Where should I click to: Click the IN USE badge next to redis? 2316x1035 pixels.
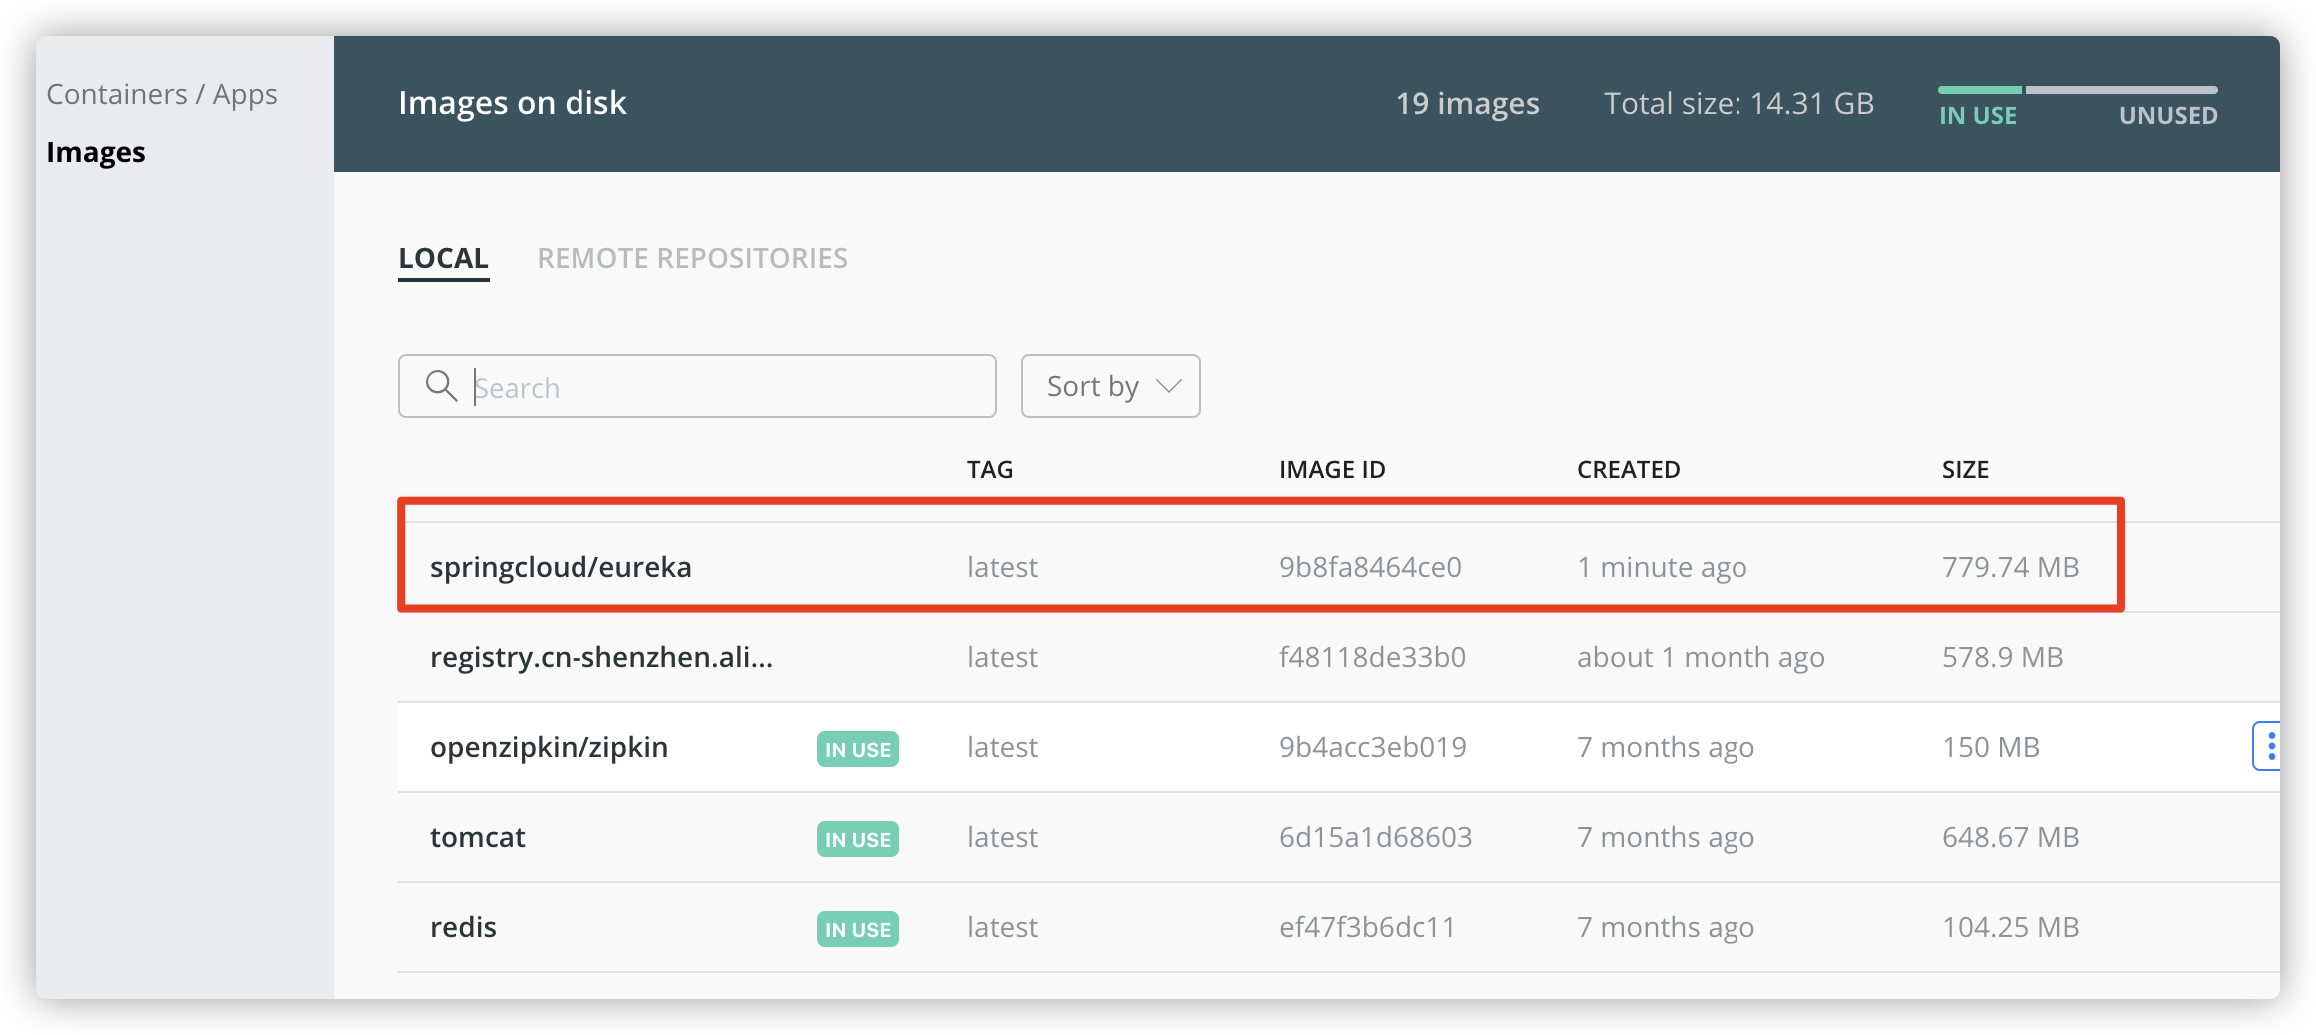pyautogui.click(x=857, y=929)
